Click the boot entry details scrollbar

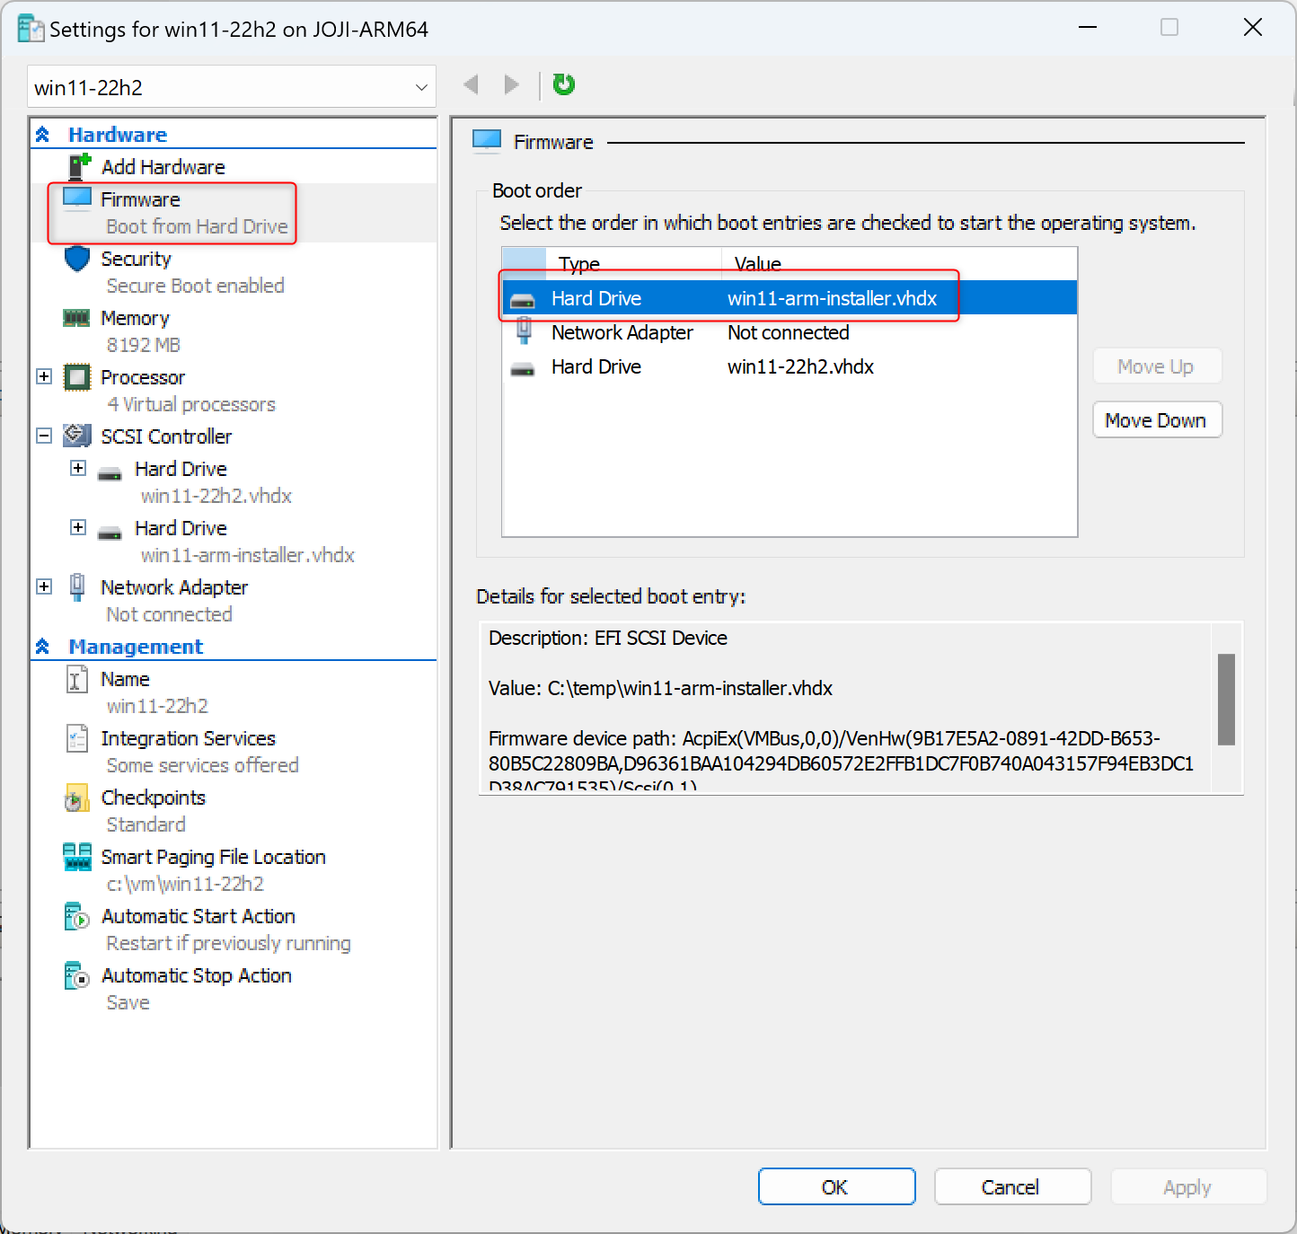point(1226,700)
